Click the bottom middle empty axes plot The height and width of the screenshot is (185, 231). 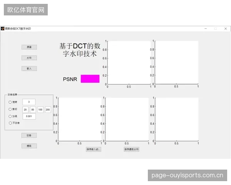click(127, 119)
